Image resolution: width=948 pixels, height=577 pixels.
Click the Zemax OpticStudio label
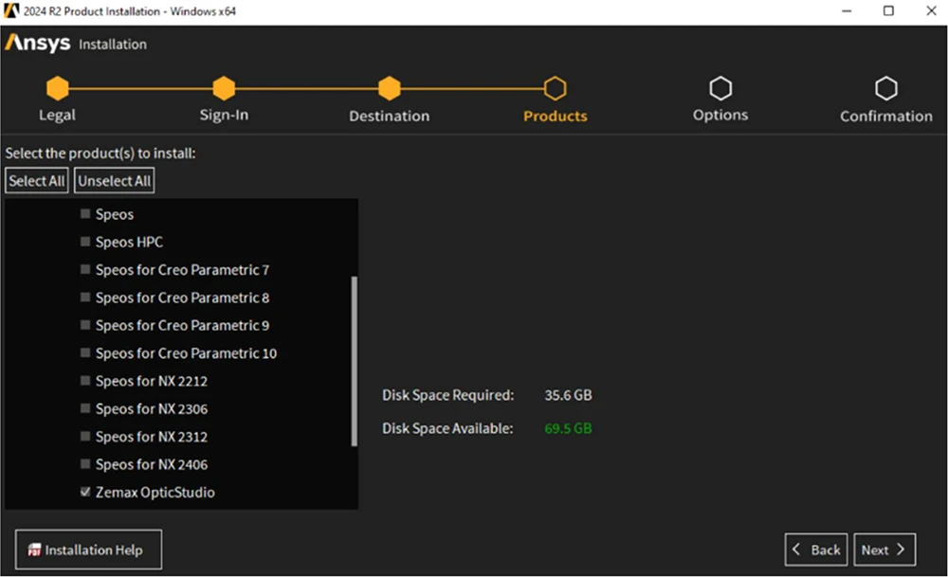(155, 493)
